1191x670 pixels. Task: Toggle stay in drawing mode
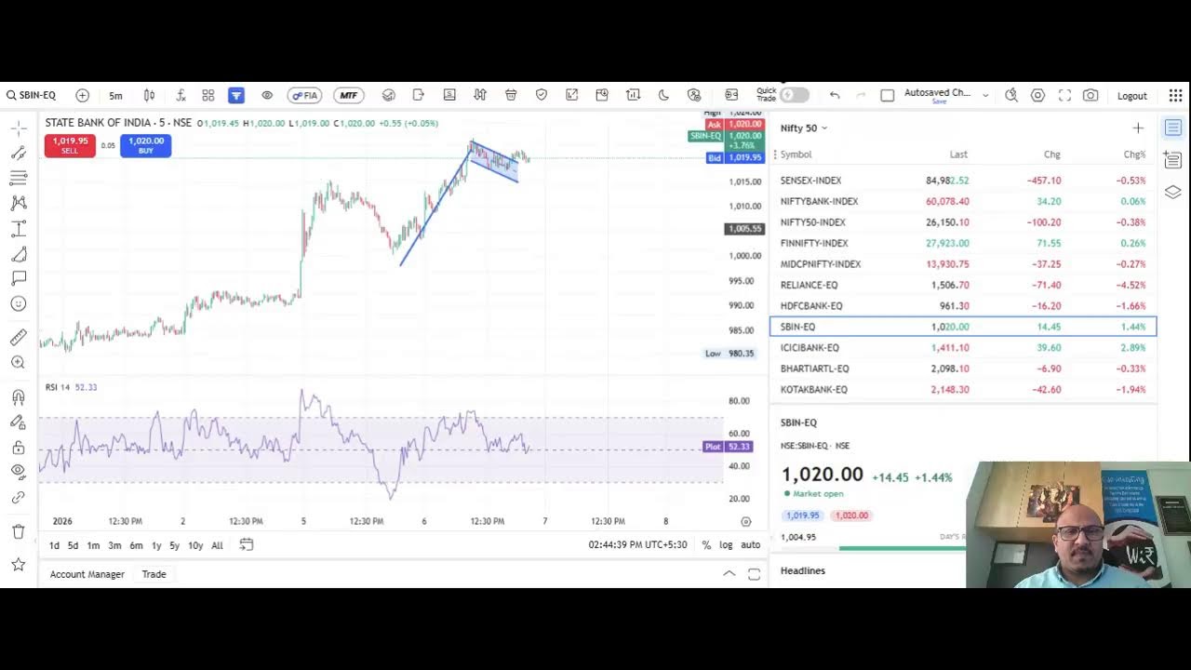[19, 422]
